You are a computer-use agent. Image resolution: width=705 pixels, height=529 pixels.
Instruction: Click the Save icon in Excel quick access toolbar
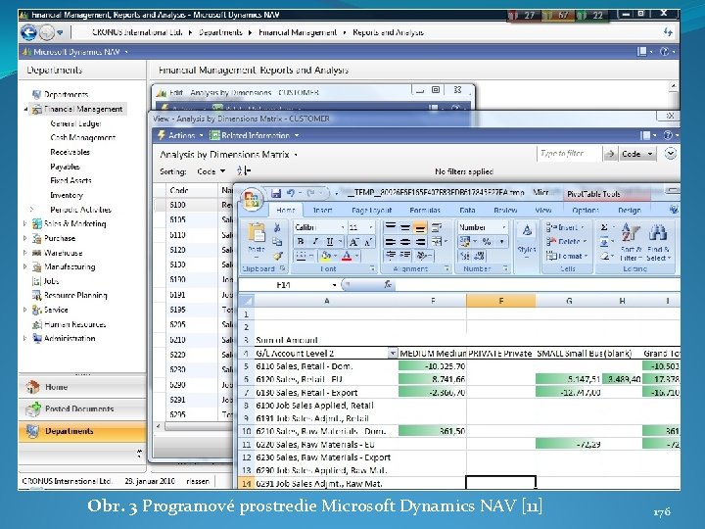coord(276,193)
